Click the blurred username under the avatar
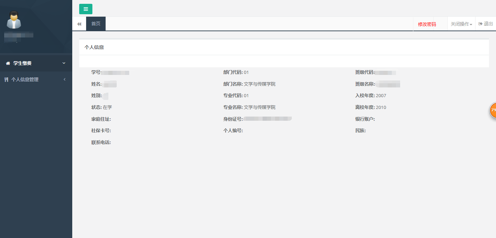This screenshot has width=496, height=238. [x=19, y=35]
